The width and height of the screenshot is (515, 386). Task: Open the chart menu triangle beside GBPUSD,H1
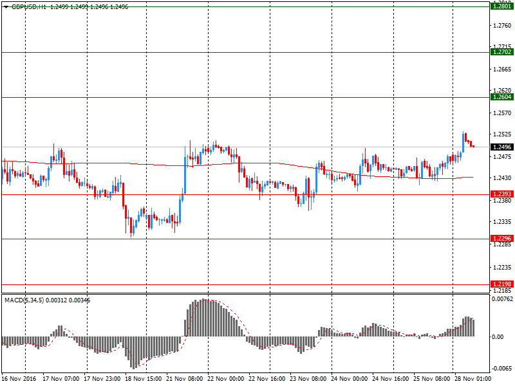click(x=6, y=7)
